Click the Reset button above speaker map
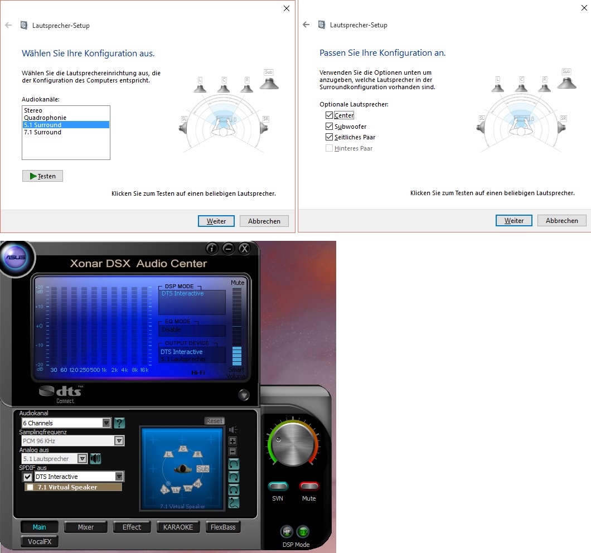This screenshot has height=553, width=591. pyautogui.click(x=215, y=421)
